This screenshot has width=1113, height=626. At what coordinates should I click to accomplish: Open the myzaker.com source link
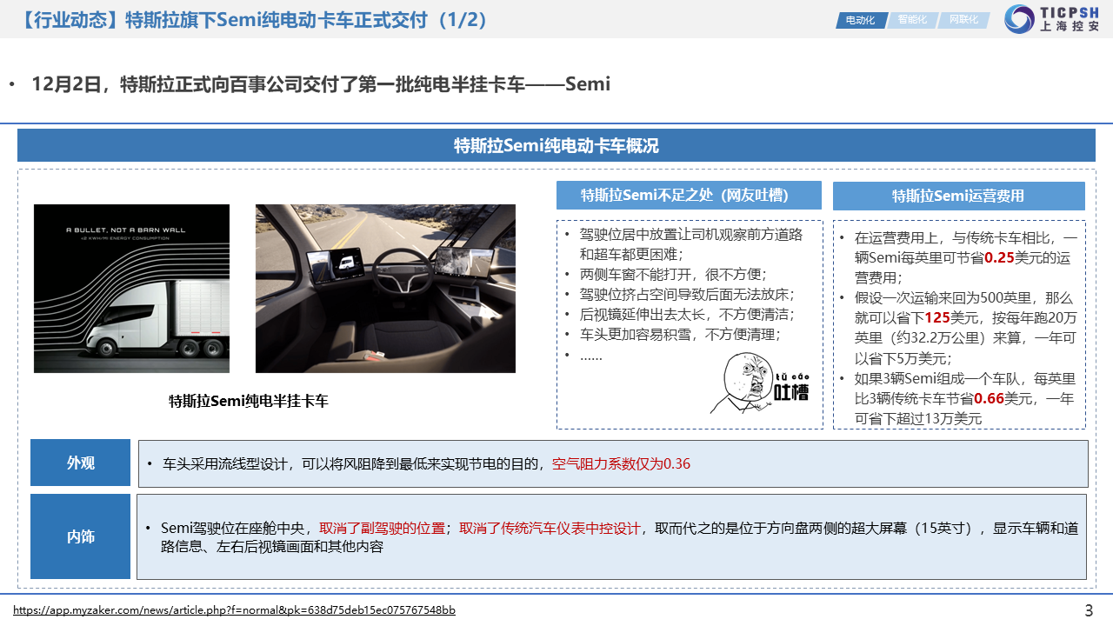coord(234,610)
